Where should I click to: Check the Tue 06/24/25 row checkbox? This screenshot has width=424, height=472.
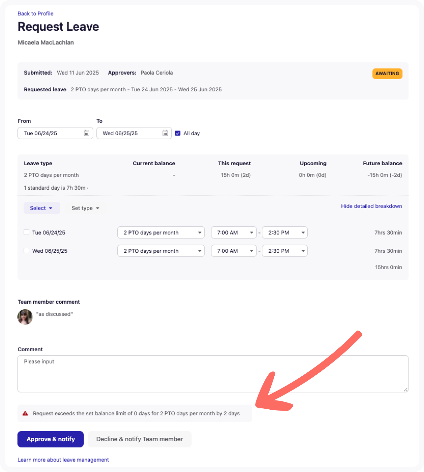pyautogui.click(x=26, y=232)
